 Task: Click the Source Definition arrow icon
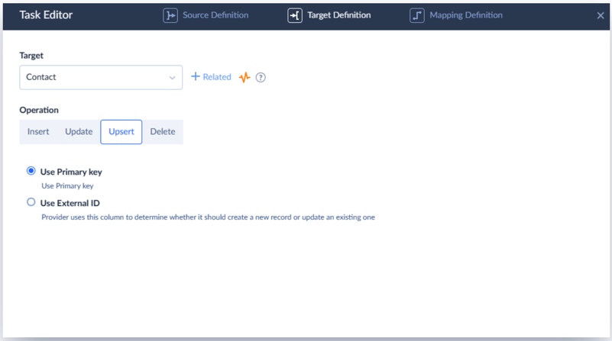(x=170, y=15)
